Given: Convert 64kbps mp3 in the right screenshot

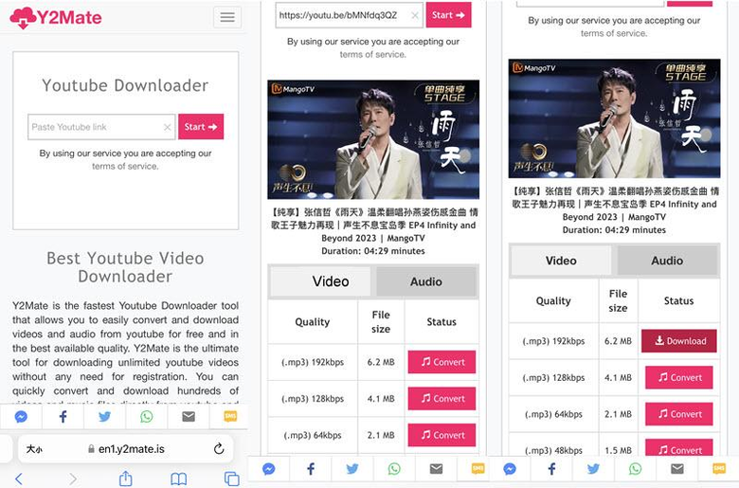Looking at the screenshot, I should click(x=679, y=414).
